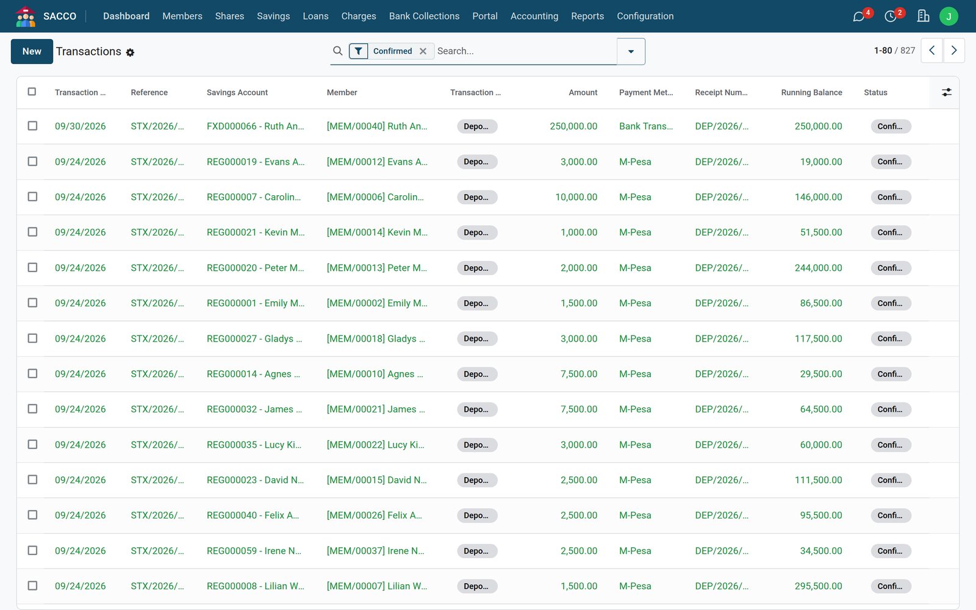Click the search magnifier icon
Image resolution: width=976 pixels, height=610 pixels.
click(x=337, y=51)
